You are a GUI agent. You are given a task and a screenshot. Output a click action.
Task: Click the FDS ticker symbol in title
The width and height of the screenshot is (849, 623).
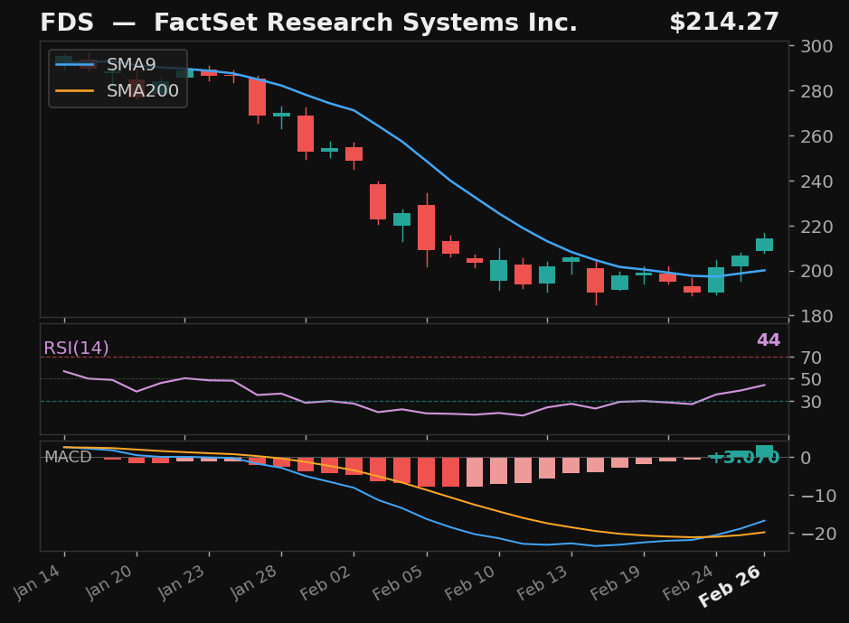point(67,23)
